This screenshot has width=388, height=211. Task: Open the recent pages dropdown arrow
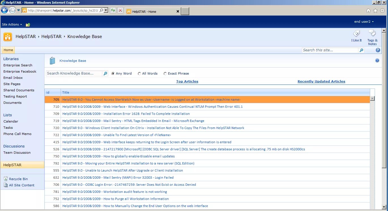pos(19,10)
